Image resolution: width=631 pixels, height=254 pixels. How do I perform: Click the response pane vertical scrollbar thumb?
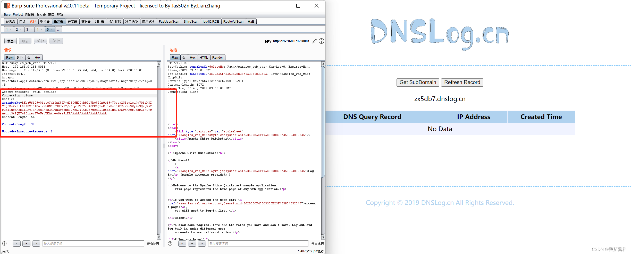point(323,122)
